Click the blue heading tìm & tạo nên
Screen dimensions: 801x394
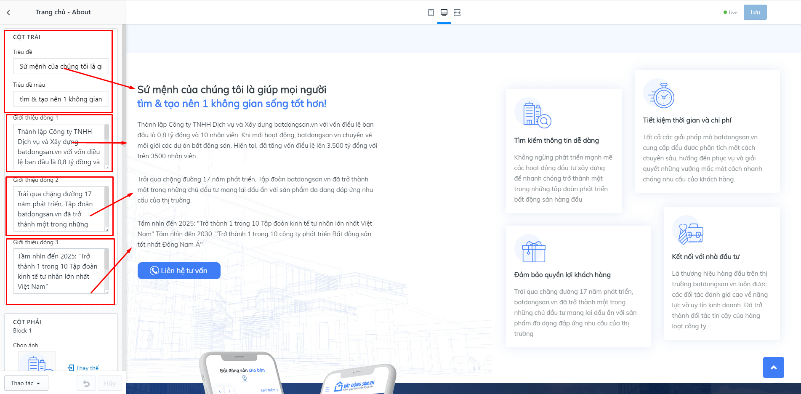[x=232, y=104]
